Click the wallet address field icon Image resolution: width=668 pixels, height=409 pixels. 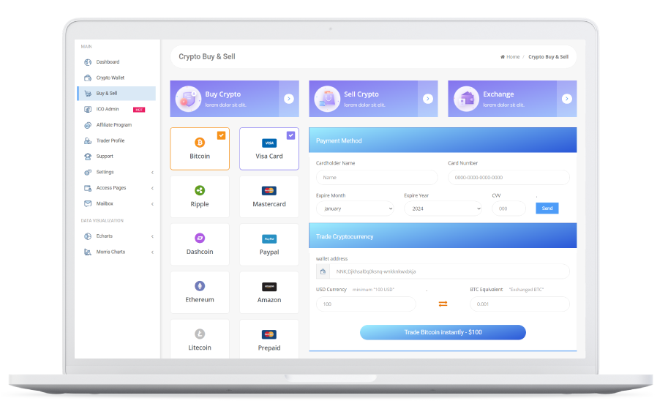[x=323, y=272]
